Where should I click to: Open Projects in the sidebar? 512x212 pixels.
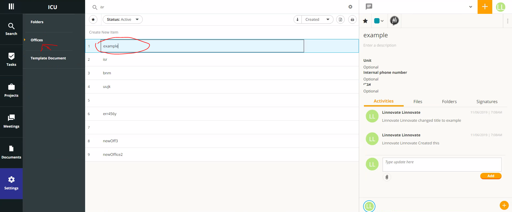(11, 91)
